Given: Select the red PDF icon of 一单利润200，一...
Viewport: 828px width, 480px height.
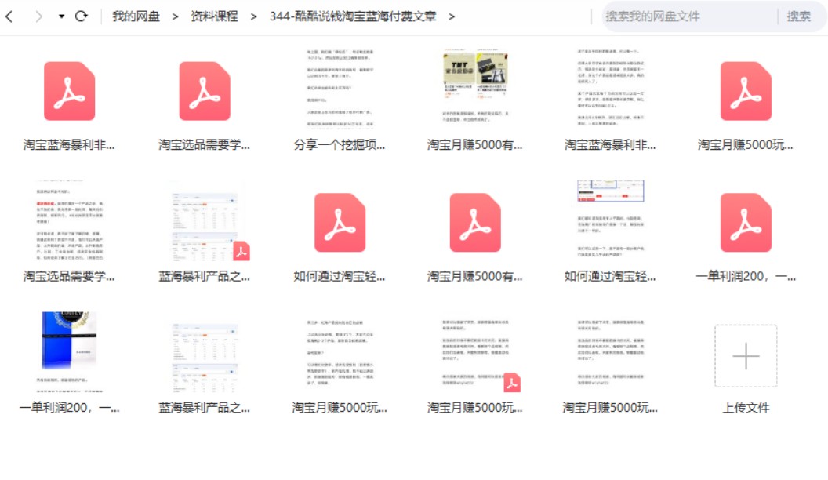Looking at the screenshot, I should 746,222.
